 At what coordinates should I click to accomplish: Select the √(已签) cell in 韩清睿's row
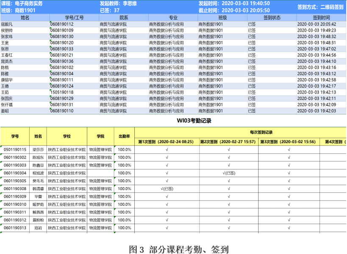(x=167, y=189)
